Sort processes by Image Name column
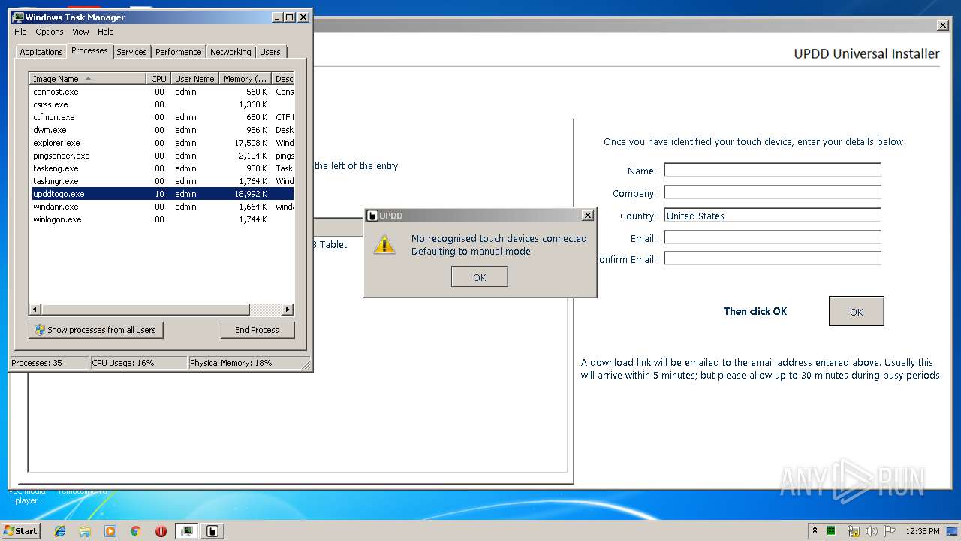Image resolution: width=961 pixels, height=541 pixels. coord(88,79)
